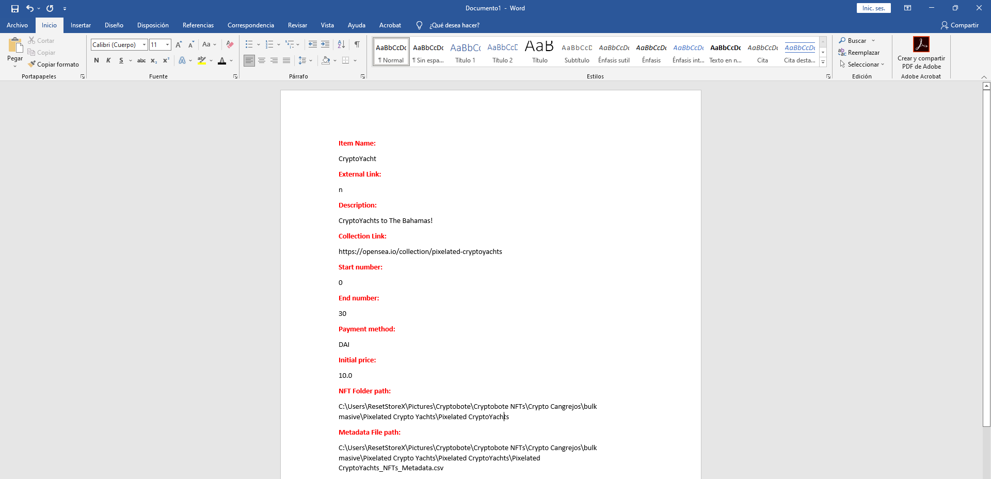Expand the styles gallery more arrow

pos(823,62)
